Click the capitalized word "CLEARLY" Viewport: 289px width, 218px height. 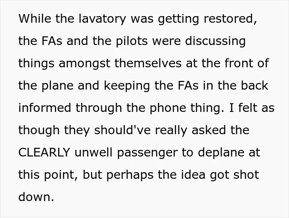[44, 152]
